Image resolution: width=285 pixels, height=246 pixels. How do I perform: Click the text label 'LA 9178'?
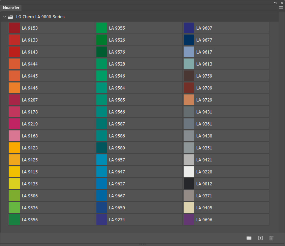click(x=30, y=112)
